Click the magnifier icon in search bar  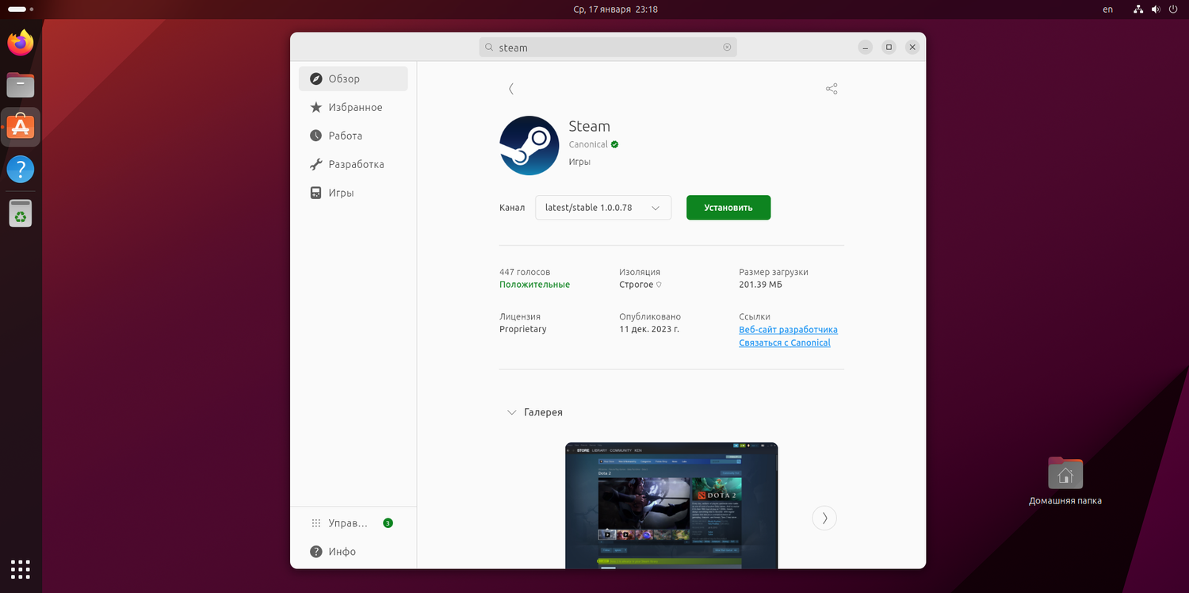pos(489,48)
